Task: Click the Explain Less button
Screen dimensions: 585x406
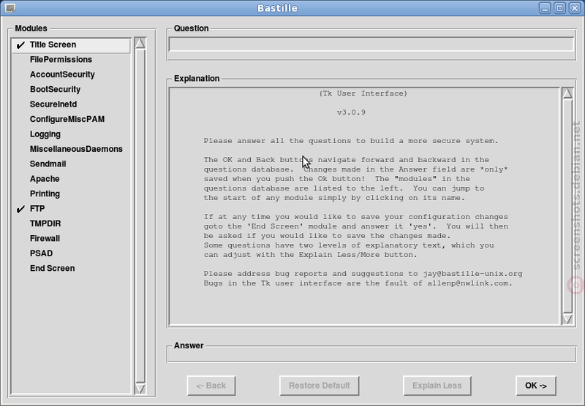Action: 437,386
